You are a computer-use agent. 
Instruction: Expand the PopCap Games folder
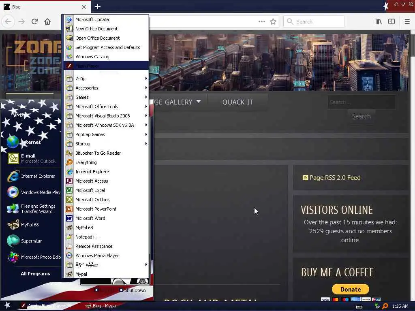tap(106, 134)
